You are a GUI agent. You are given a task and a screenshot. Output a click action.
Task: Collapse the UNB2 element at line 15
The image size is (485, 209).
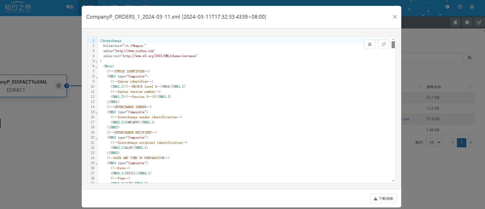point(96,113)
